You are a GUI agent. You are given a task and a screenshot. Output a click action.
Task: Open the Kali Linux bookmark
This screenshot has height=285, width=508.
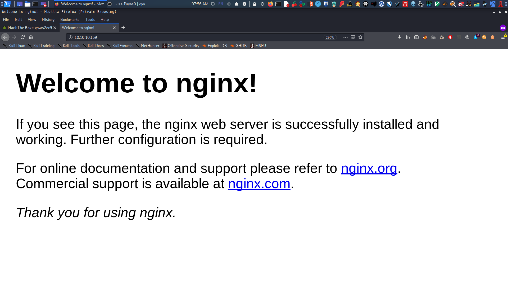tap(14, 46)
